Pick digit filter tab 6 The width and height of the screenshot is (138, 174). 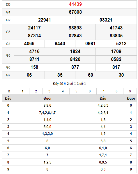[x=90, y=91]
